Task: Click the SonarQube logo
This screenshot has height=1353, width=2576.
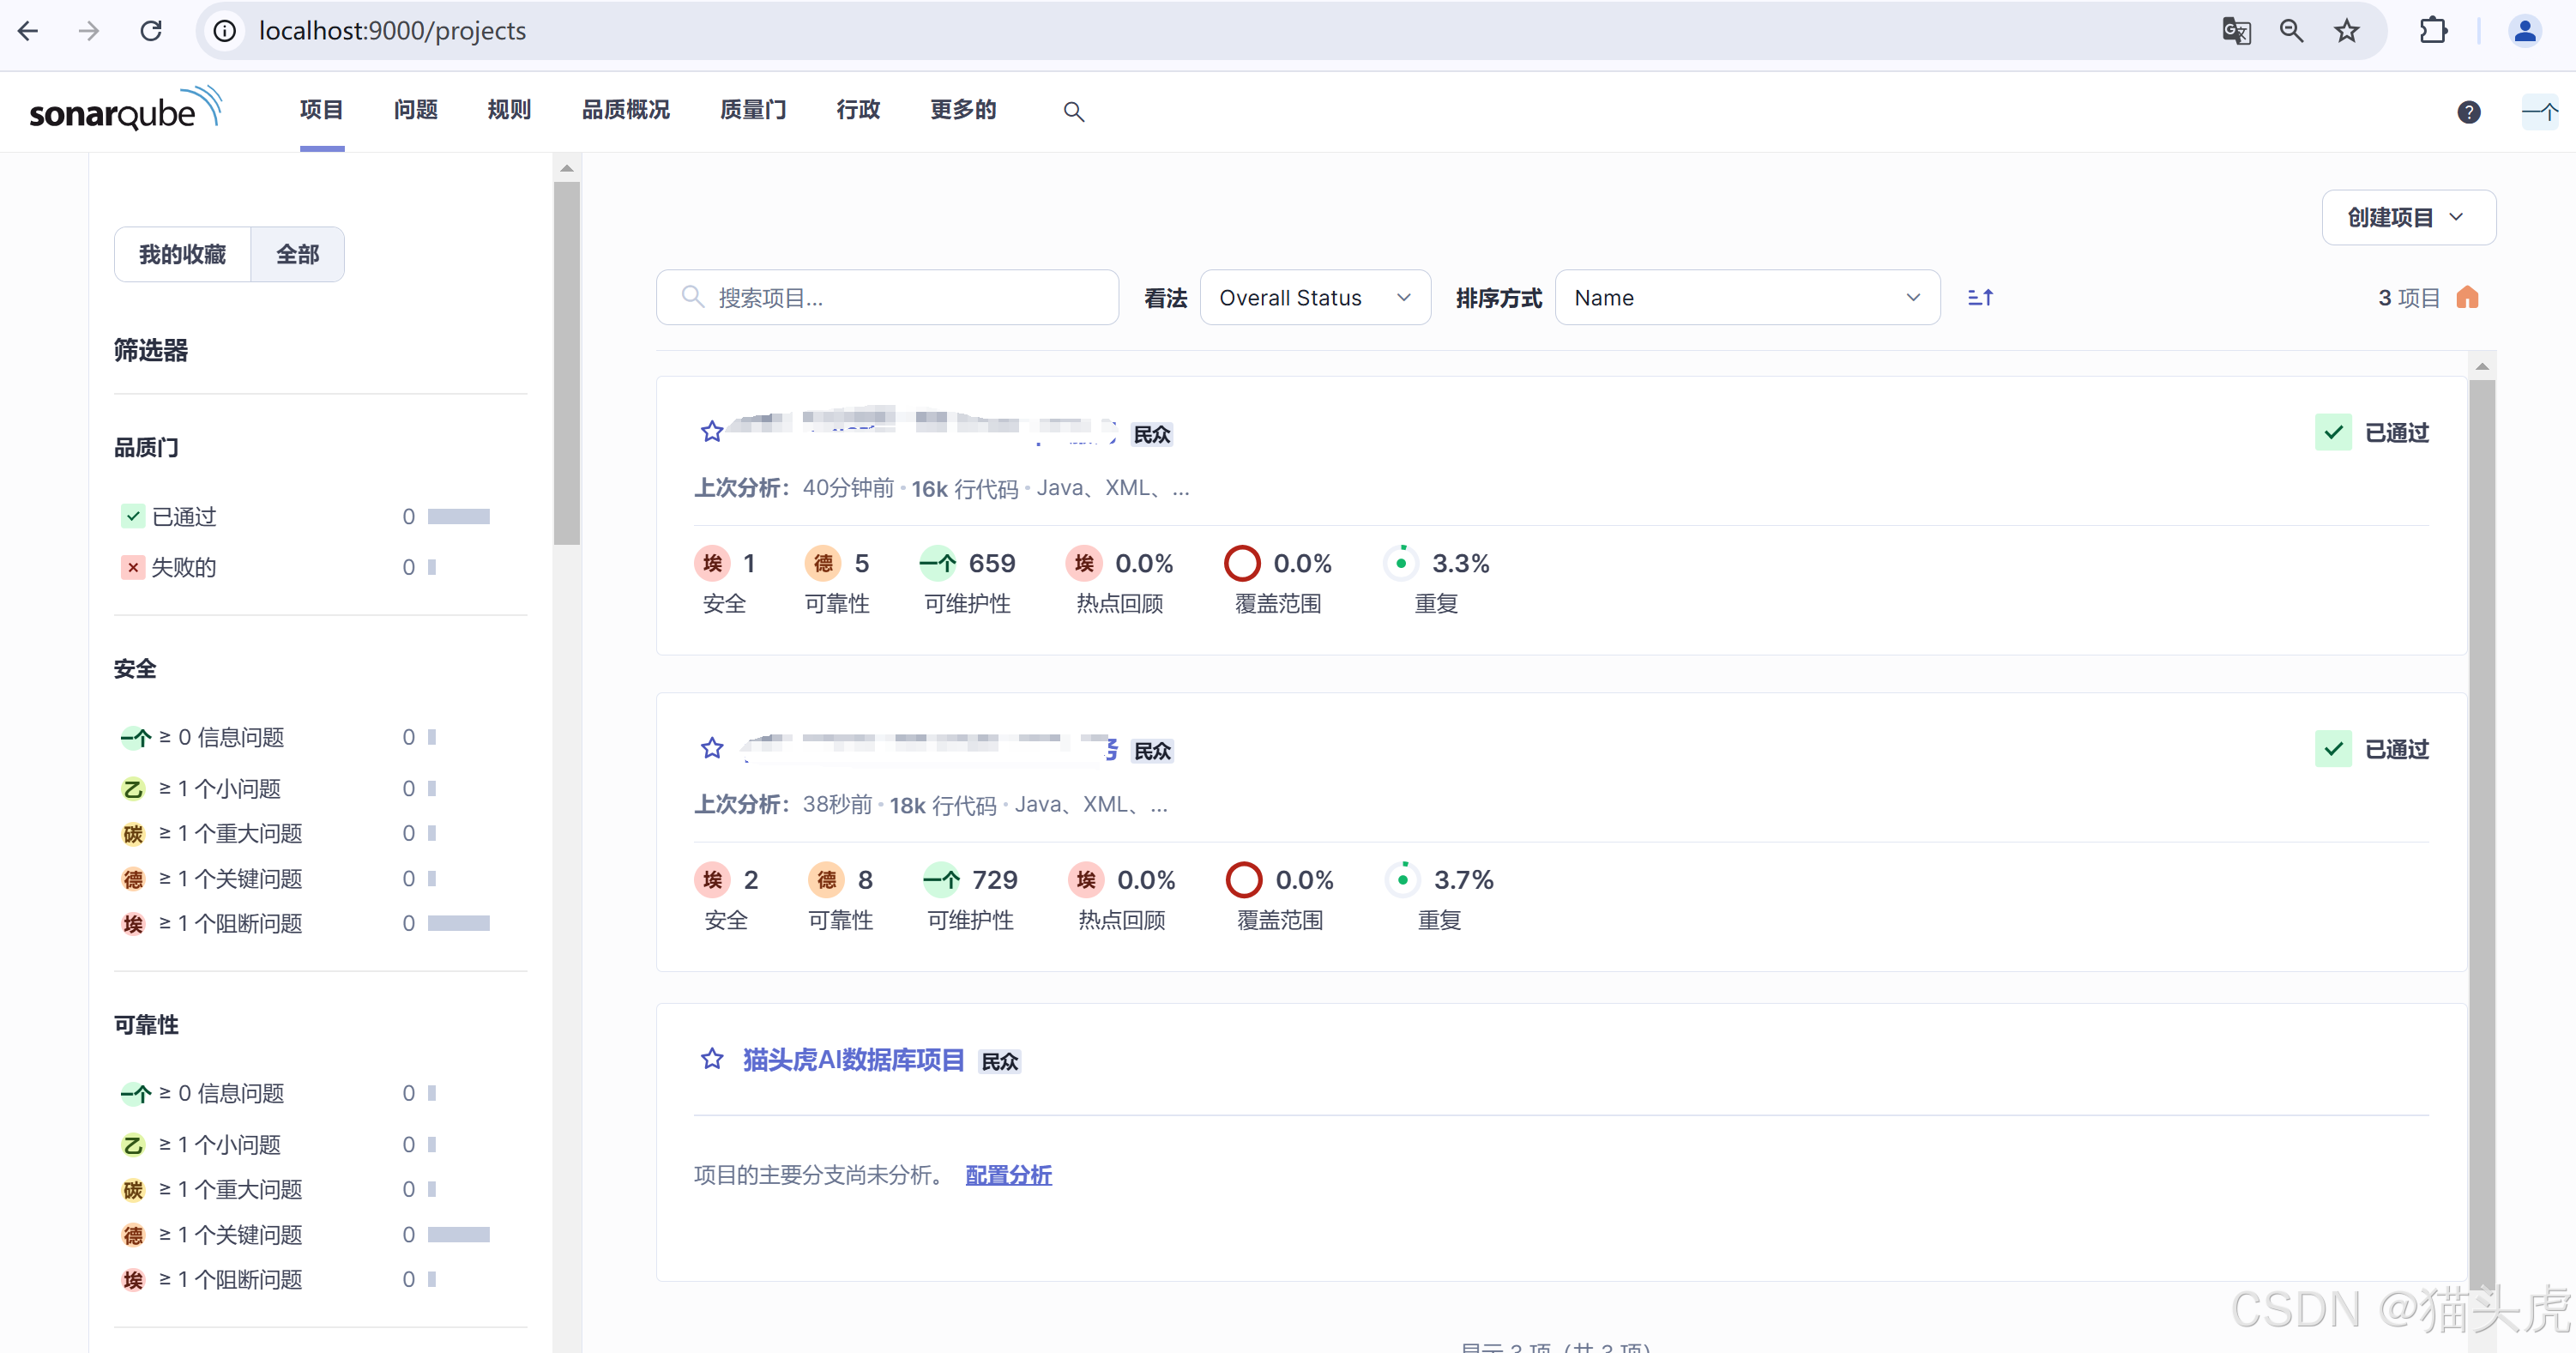Action: pos(124,109)
